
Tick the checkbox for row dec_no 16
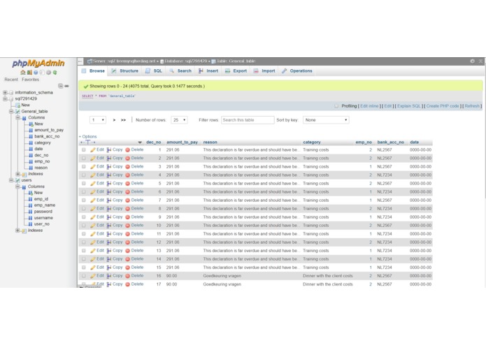[84, 276]
